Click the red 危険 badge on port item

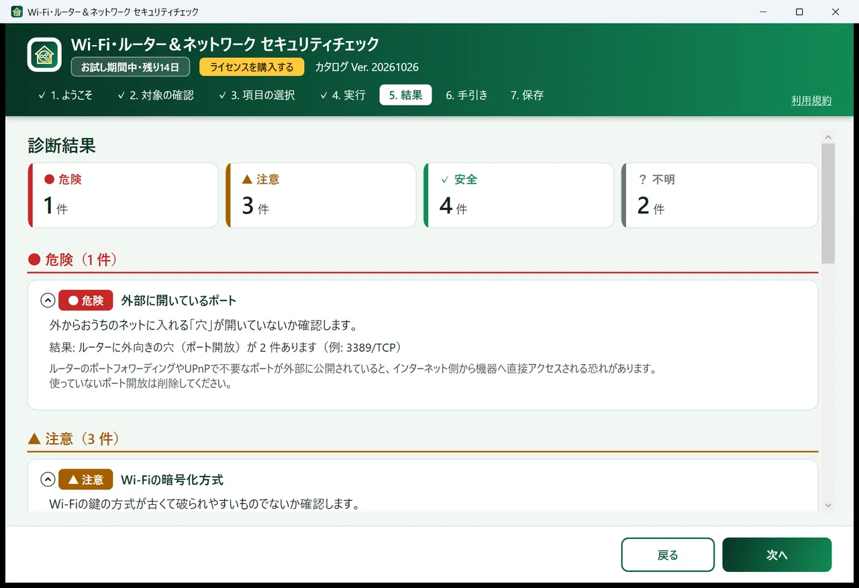point(86,301)
